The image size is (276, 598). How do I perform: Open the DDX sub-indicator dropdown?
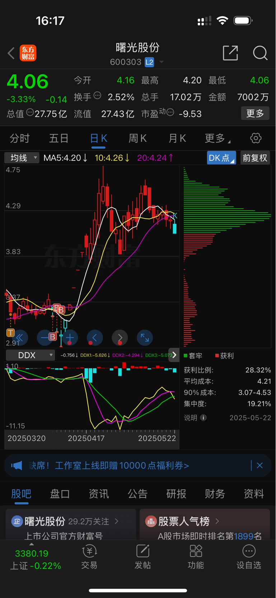coord(31,355)
